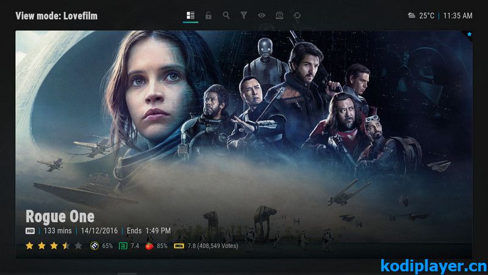Select the Rogue One fanart poster
The height and width of the screenshot is (275, 488).
(x=243, y=144)
